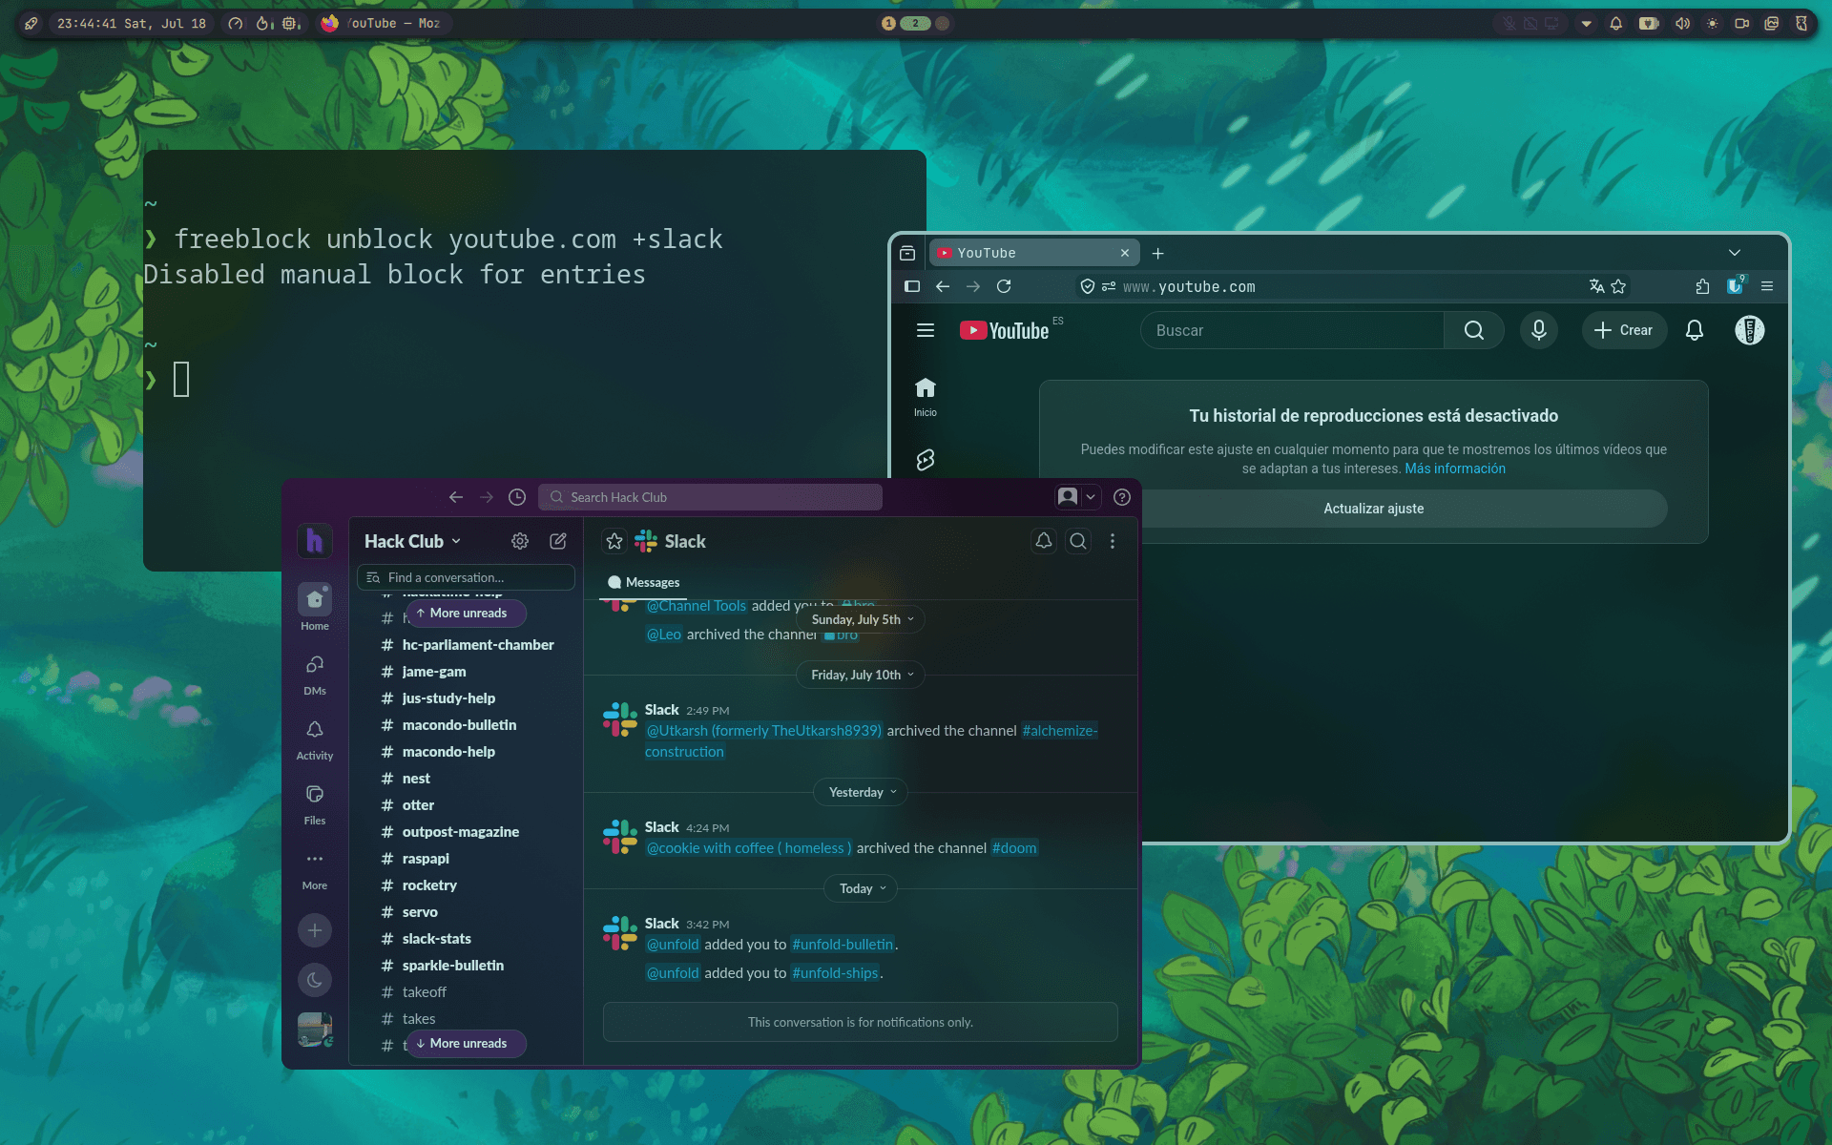Image resolution: width=1832 pixels, height=1145 pixels.
Task: Open YouTube notifications bell
Action: click(1695, 330)
